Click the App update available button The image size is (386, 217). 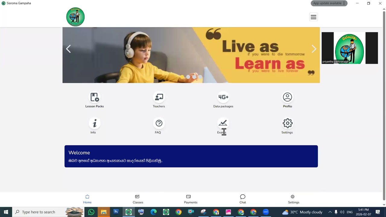[329, 3]
